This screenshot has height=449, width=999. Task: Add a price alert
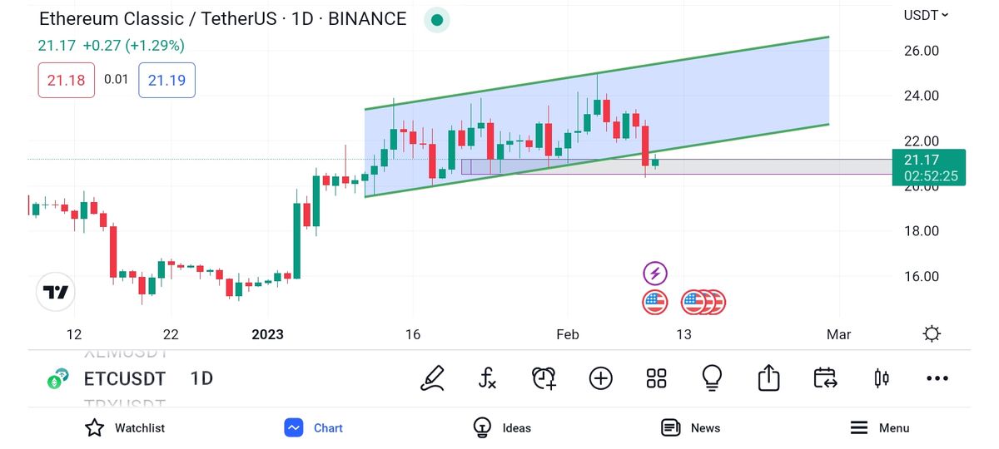click(544, 378)
